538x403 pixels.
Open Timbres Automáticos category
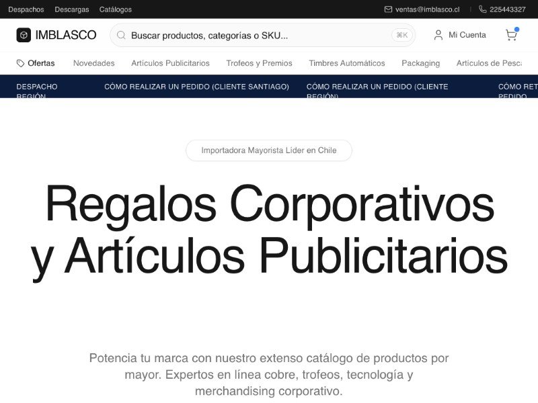click(x=347, y=63)
